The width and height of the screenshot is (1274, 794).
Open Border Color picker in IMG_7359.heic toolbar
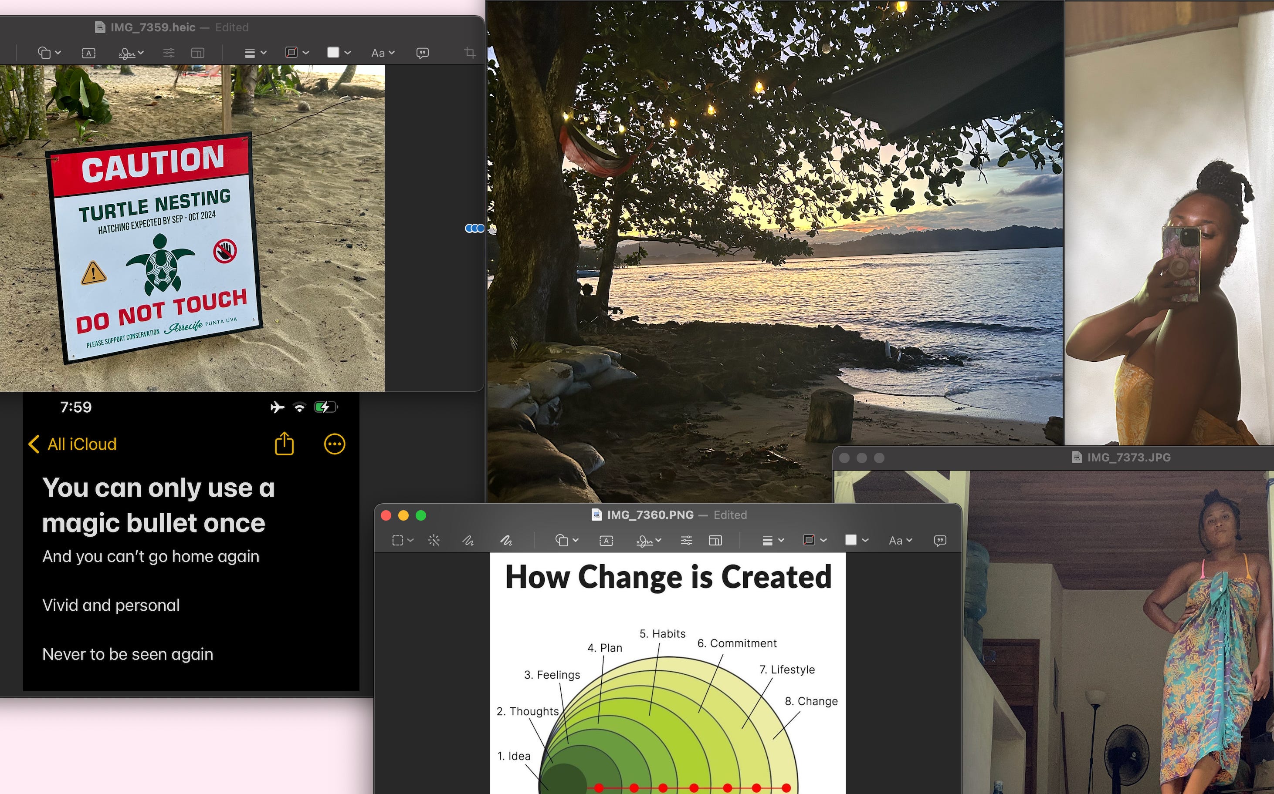296,53
